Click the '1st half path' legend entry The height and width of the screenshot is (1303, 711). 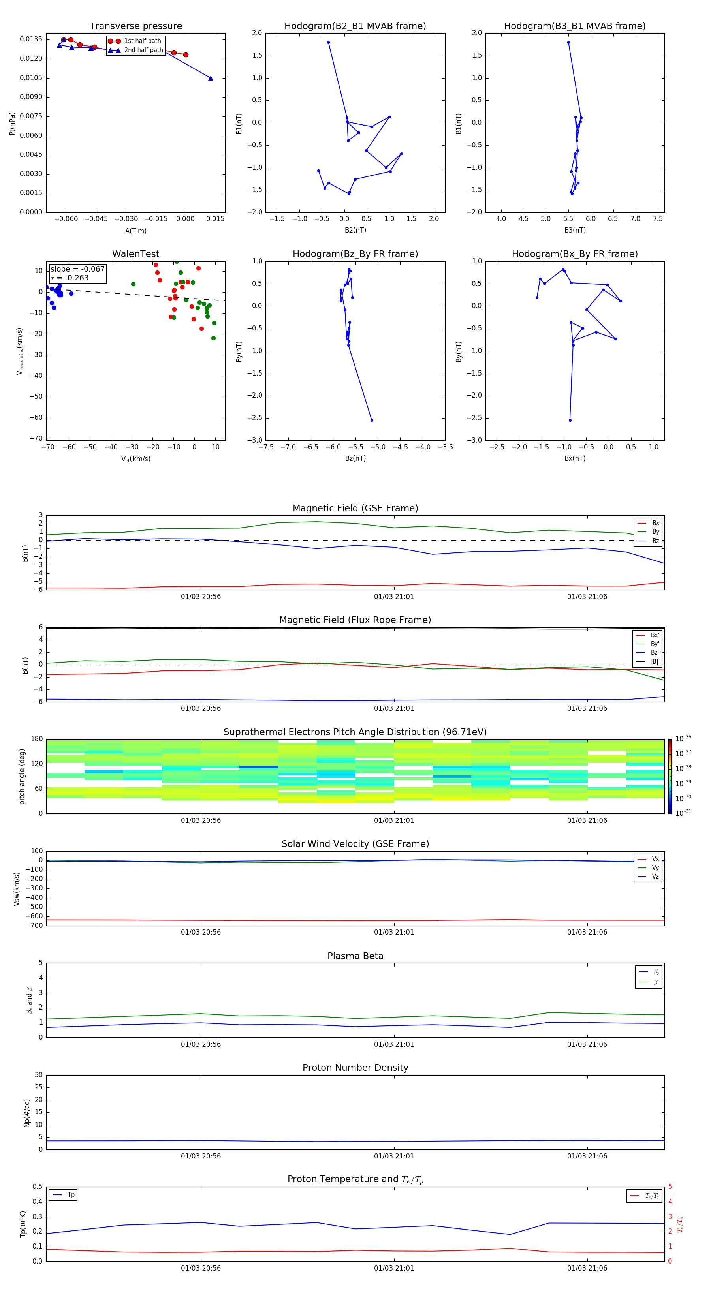[135, 41]
